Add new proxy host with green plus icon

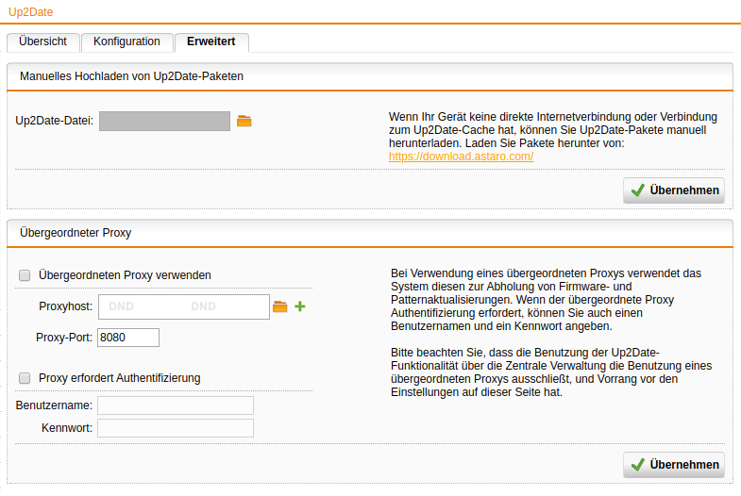click(299, 306)
